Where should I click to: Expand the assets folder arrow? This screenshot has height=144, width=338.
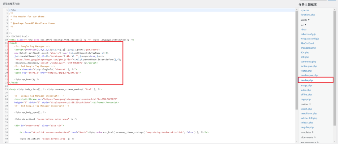tap(309, 20)
